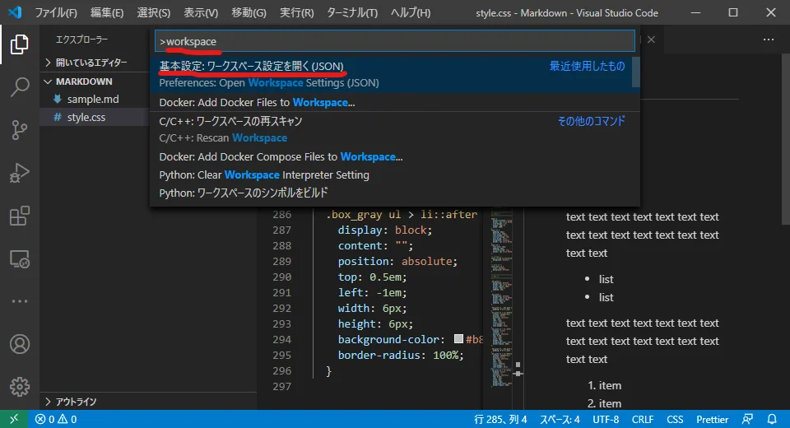This screenshot has width=790, height=428.
Task: Open the 移動(G) menu
Action: click(x=249, y=12)
